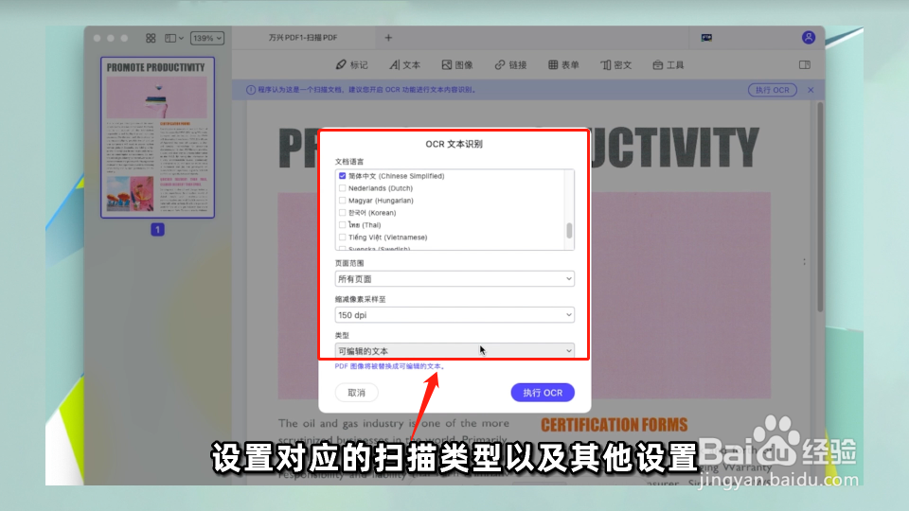Click the info icon in notification bar

tap(250, 90)
